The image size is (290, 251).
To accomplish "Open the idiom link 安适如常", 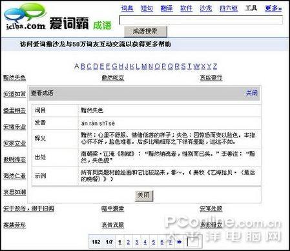I will tap(15, 94).
